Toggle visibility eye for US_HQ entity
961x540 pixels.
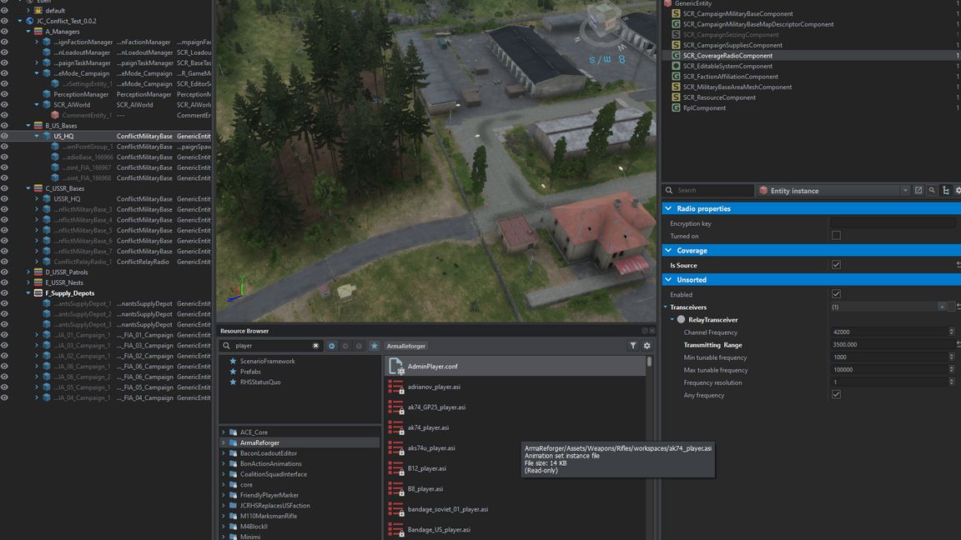point(5,136)
